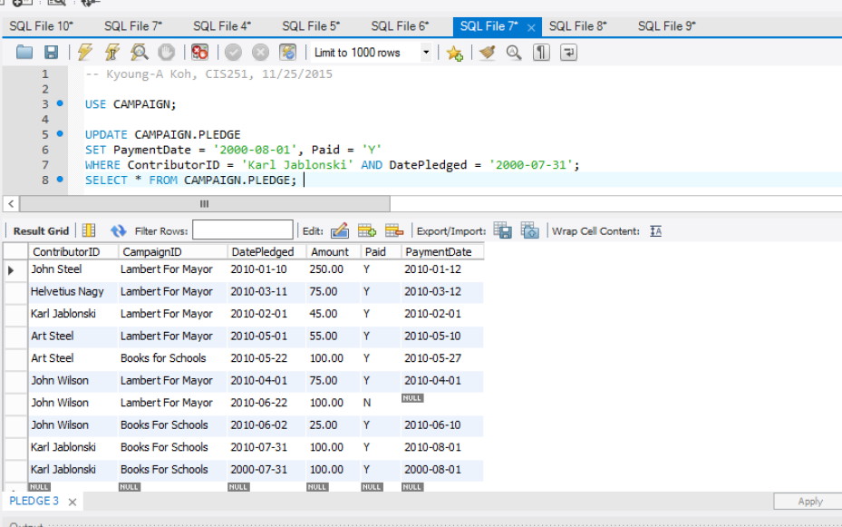
Task: Close the PLEDGE 3 result tab
Action: tap(73, 502)
